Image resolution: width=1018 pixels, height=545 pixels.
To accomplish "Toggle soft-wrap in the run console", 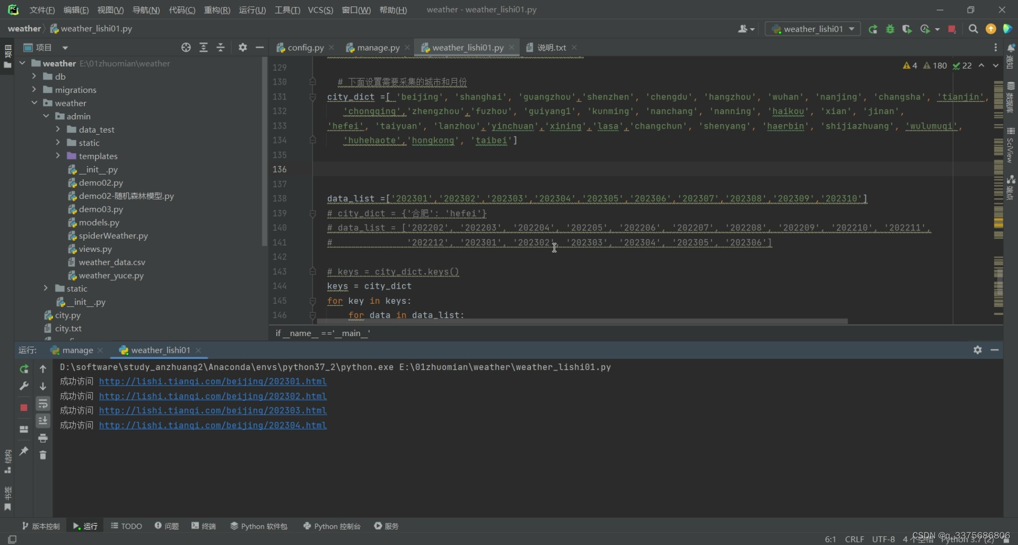I will 43,404.
